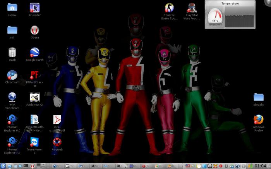Switch to the Opera taskbar window
This screenshot has width=271, height=169.
click(x=146, y=166)
